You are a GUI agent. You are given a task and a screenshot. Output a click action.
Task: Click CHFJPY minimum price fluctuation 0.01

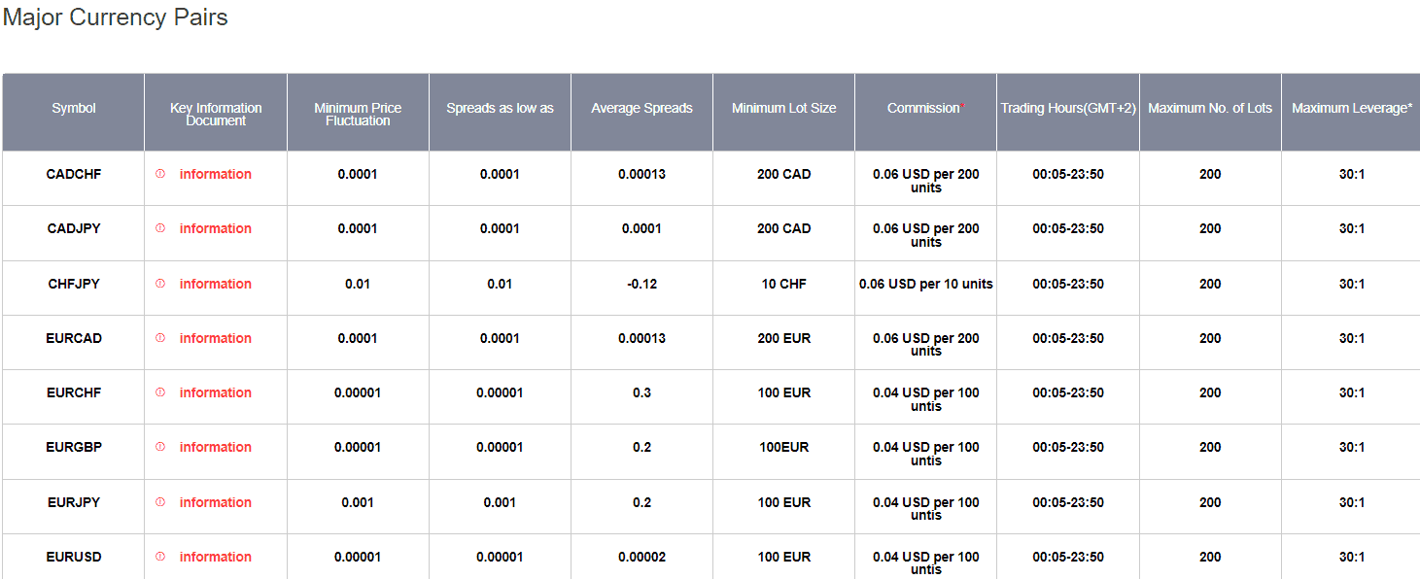pos(358,284)
